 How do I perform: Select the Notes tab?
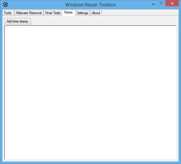(69, 12)
